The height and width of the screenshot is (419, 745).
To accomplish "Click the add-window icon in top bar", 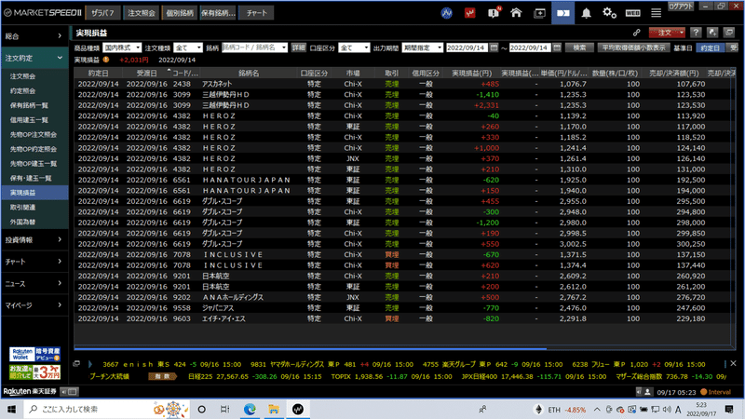I will (539, 13).
